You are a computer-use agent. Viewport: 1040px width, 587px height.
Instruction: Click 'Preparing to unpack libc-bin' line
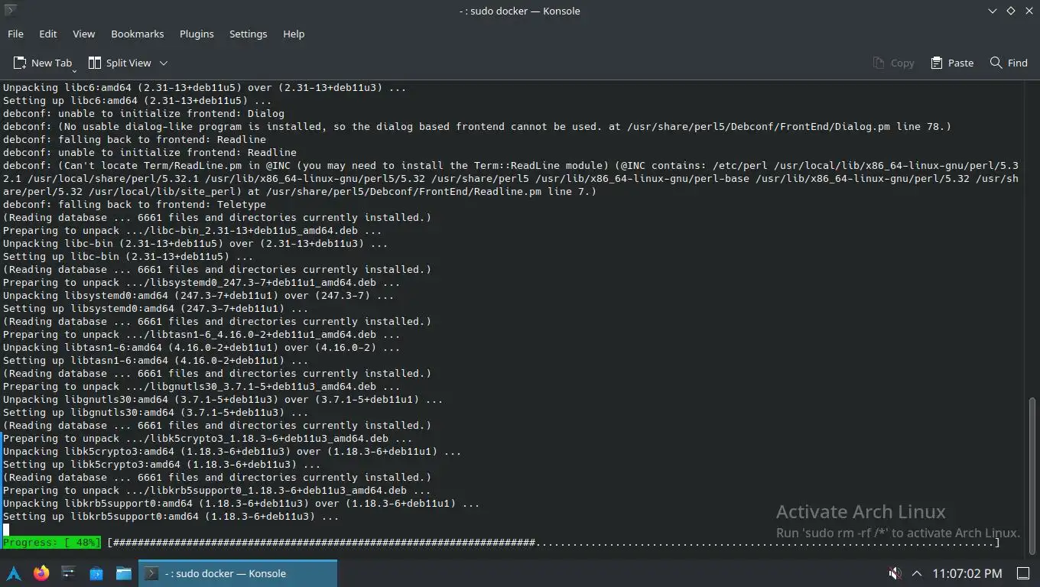click(193, 230)
